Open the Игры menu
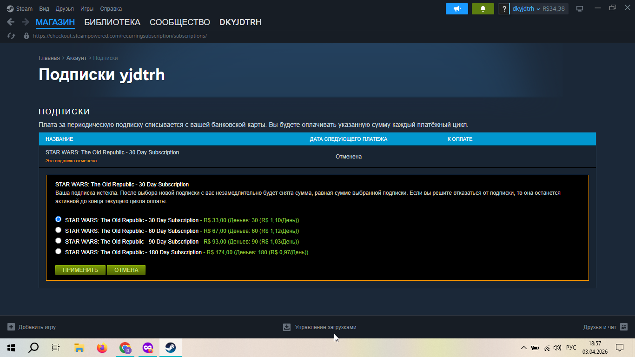Image resolution: width=635 pixels, height=357 pixels. pos(87,8)
